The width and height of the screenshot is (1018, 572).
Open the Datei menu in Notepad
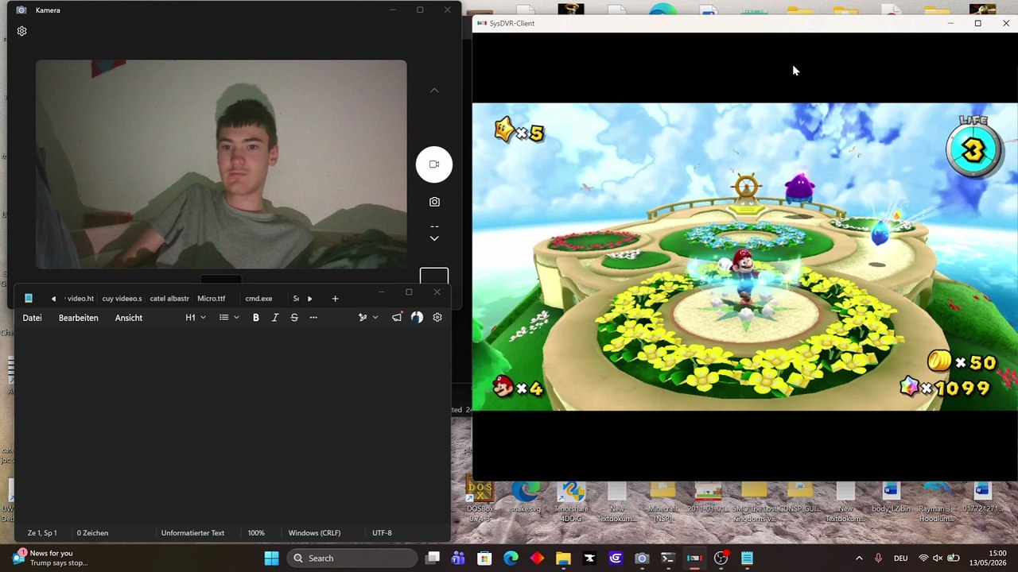pos(33,318)
